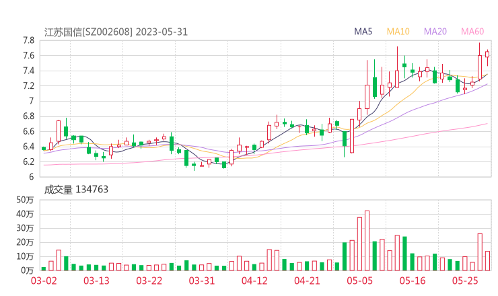Click the 20万 volume axis label
The height and width of the screenshot is (296, 498).
click(x=25, y=242)
